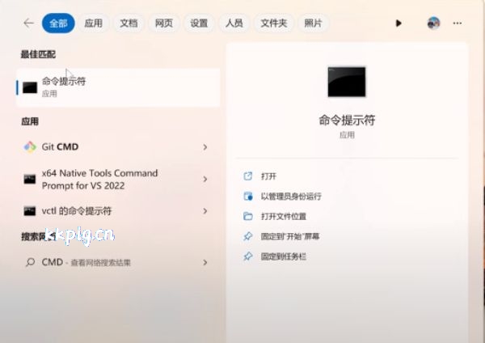Viewport: 485px width, 343px height.
Task: Go back using the left arrow
Action: 29,23
